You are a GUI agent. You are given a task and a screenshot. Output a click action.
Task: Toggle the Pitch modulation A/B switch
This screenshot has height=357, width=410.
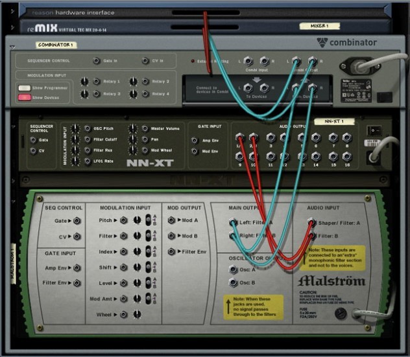149,220
